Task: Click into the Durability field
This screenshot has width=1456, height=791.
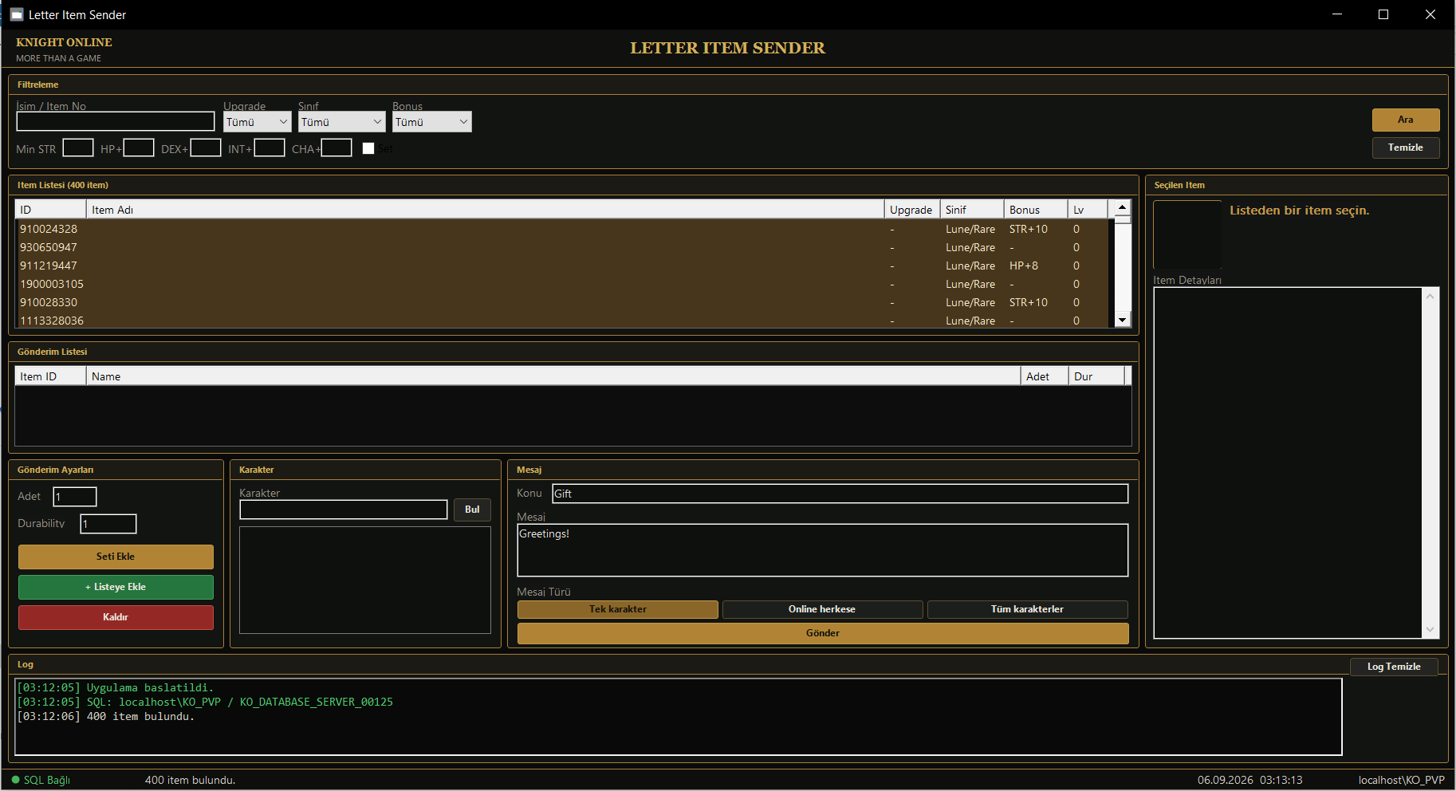Action: point(108,524)
